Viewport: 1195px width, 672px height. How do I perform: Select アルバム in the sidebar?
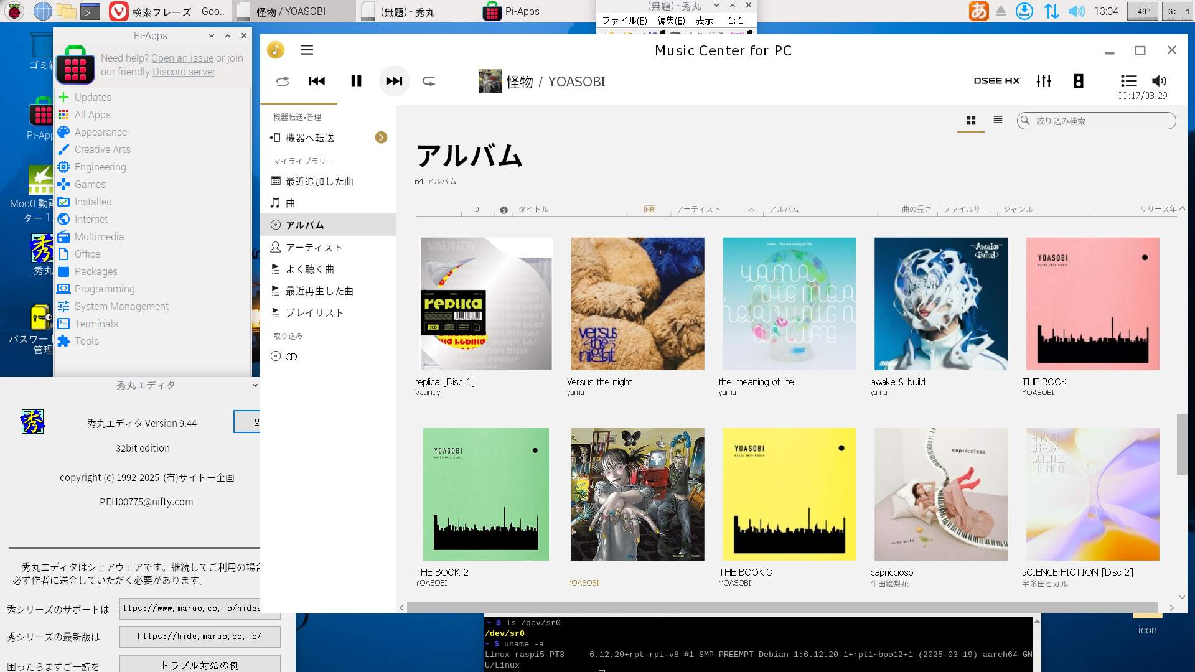tap(328, 225)
